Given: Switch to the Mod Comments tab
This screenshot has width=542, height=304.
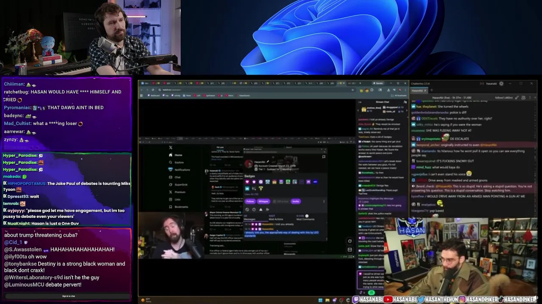Looking at the screenshot, I should pyautogui.click(x=305, y=218).
